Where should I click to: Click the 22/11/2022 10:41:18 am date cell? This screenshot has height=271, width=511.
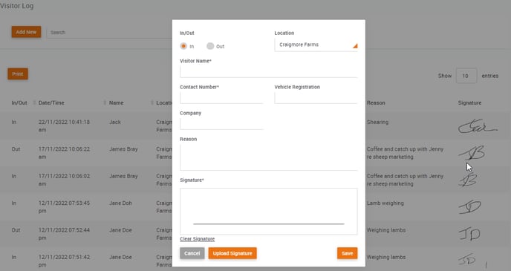click(x=64, y=125)
